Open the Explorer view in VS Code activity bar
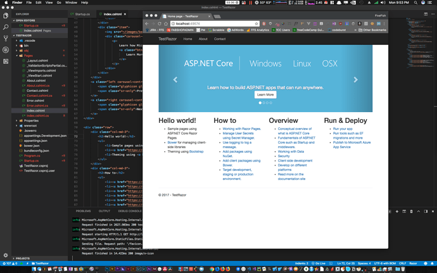Image resolution: width=437 pixels, height=273 pixels. pyautogui.click(x=6, y=16)
